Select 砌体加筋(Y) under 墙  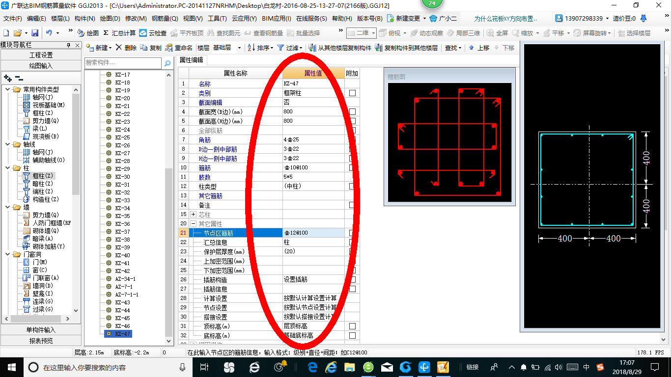click(x=44, y=246)
